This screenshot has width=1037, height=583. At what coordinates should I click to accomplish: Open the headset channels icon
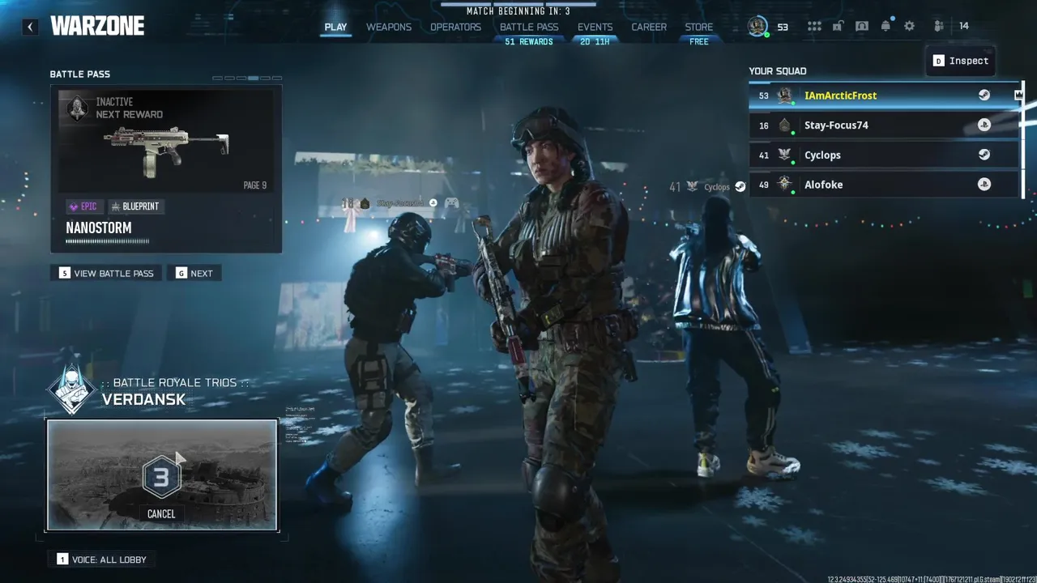click(862, 26)
